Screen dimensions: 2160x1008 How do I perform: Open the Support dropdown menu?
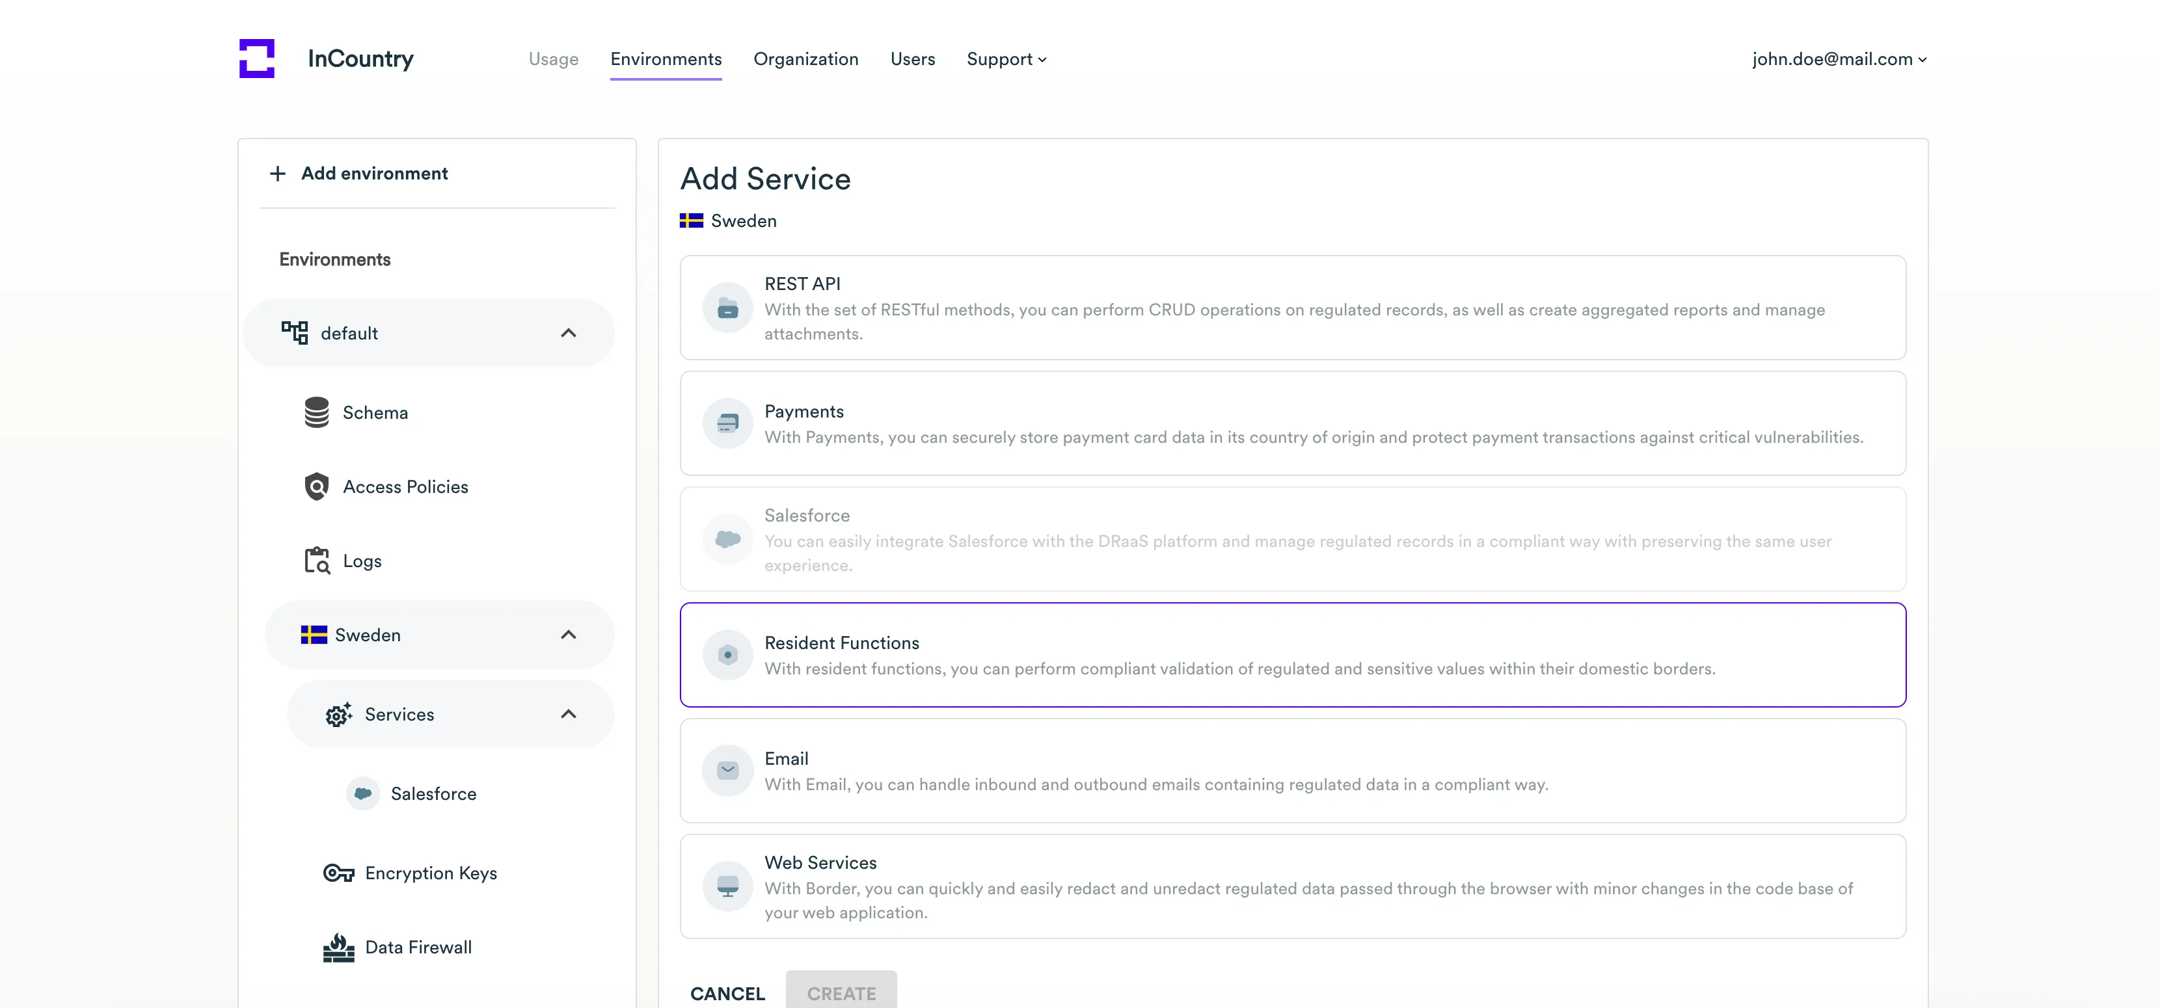tap(1005, 59)
